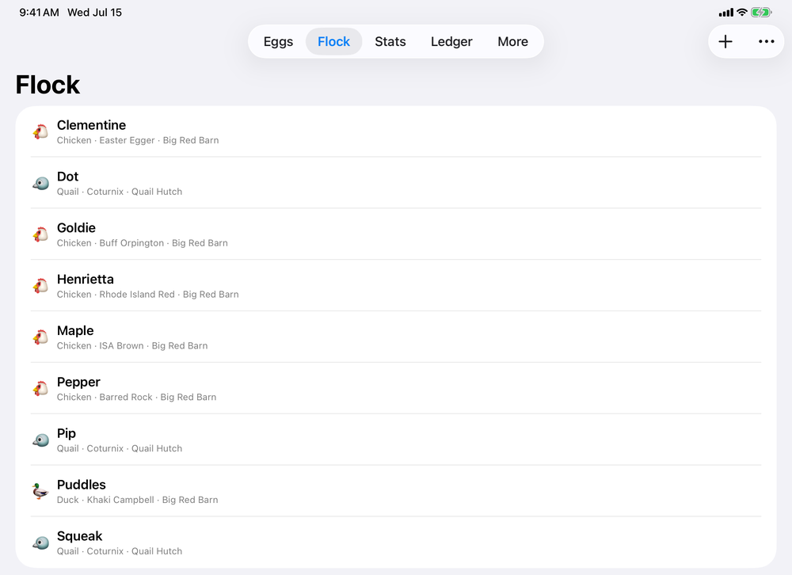Select the Henrietta name entry

point(86,279)
